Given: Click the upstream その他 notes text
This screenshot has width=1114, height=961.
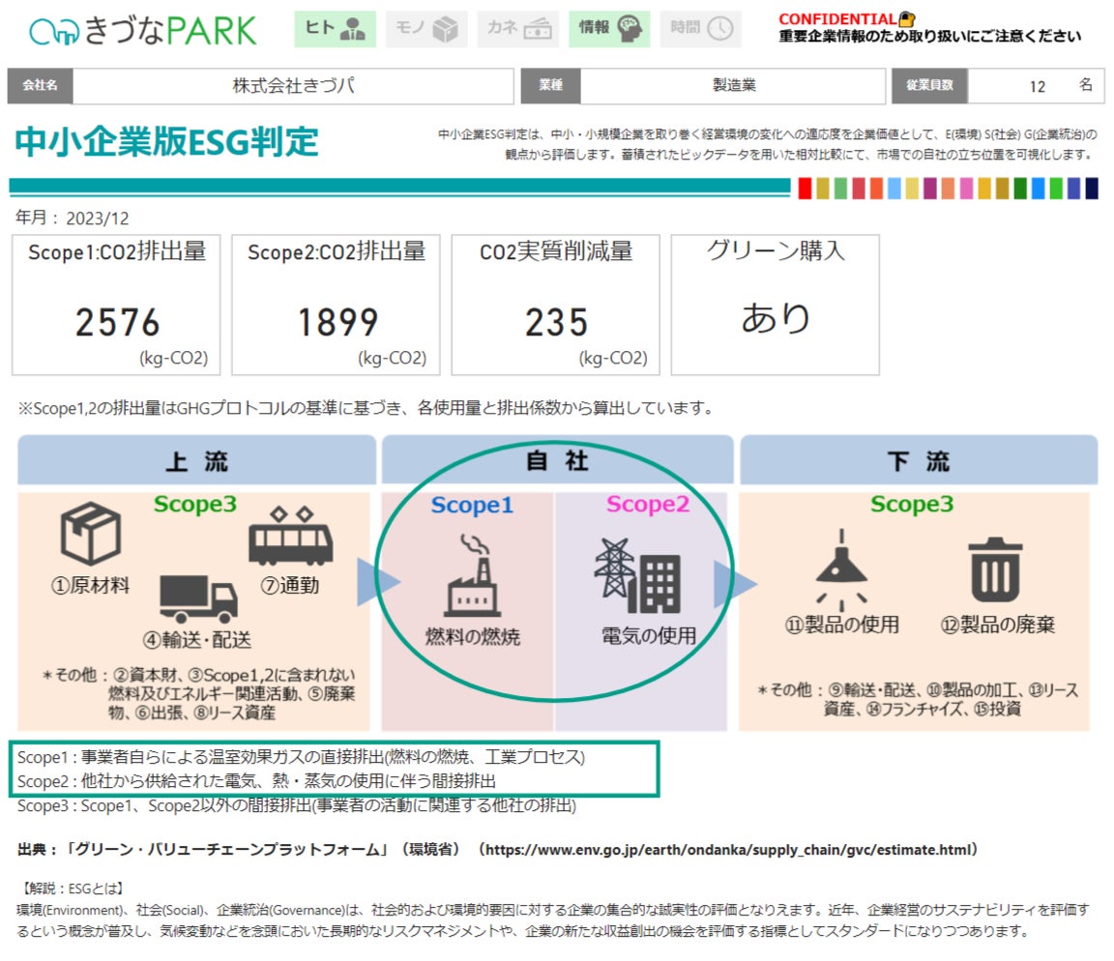Looking at the screenshot, I should click(198, 693).
